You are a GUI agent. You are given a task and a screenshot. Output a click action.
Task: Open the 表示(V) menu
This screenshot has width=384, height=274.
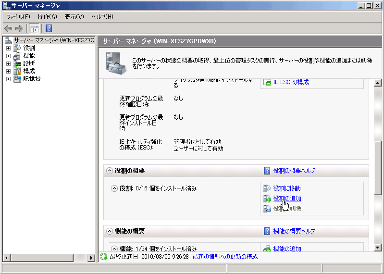click(x=74, y=17)
